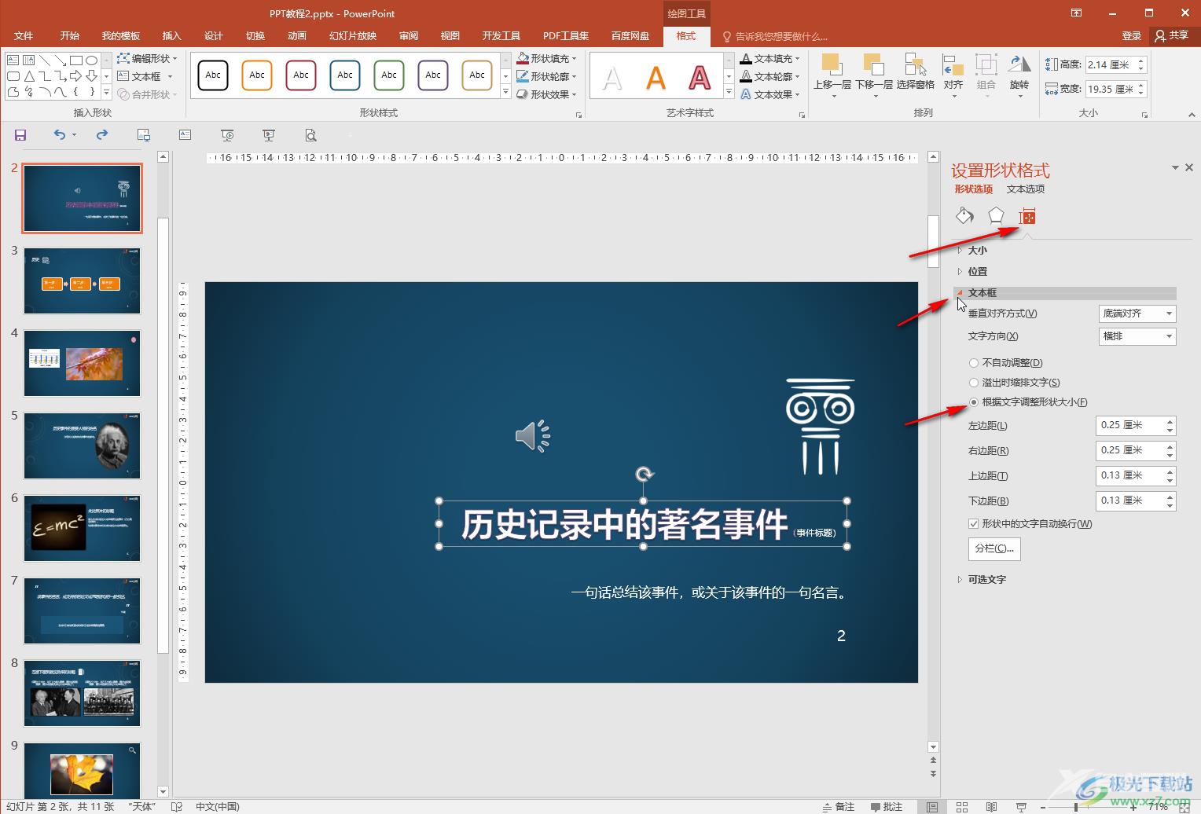This screenshot has height=814, width=1201.
Task: Click Bring Forward (上移一层) icon
Action: (832, 64)
